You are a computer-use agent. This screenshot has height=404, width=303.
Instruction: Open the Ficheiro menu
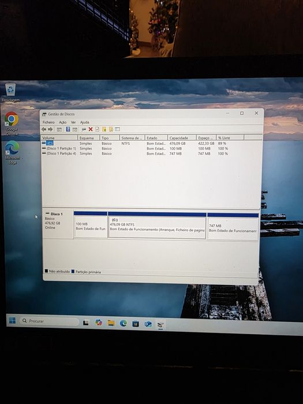coord(48,122)
